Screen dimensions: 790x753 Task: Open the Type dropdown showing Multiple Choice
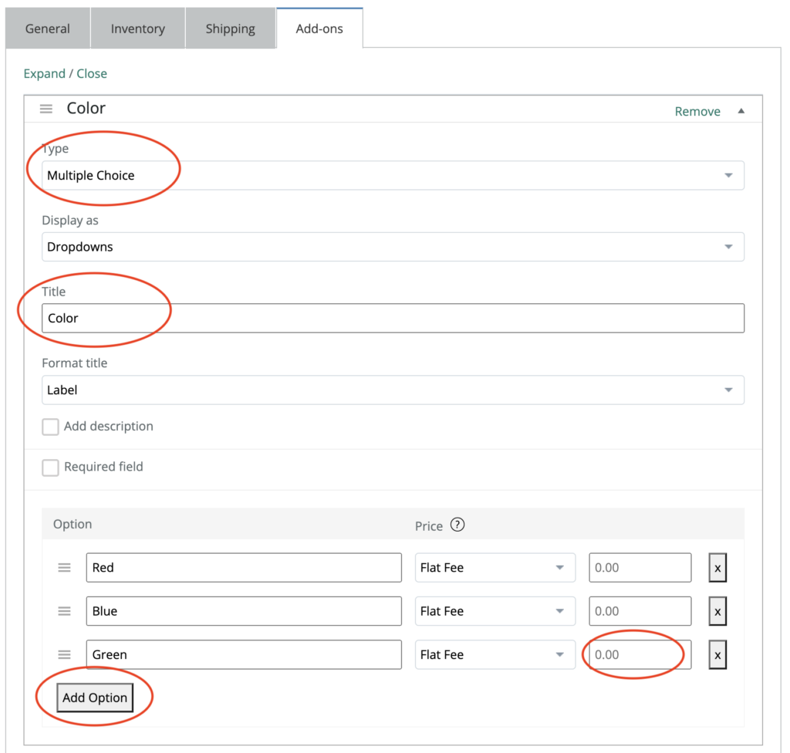tap(392, 175)
